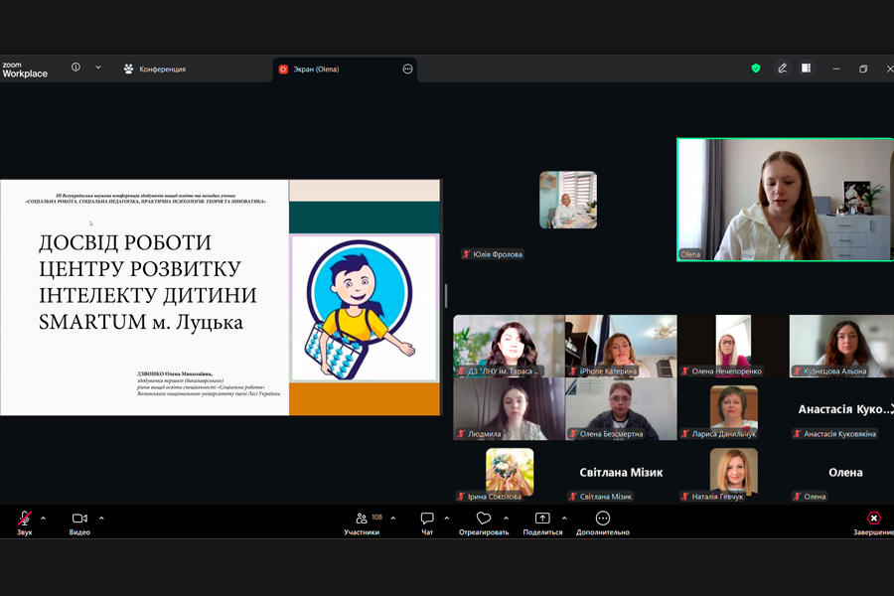The height and width of the screenshot is (596, 894).
Task: Select Olena's active speaker video
Action: click(785, 200)
